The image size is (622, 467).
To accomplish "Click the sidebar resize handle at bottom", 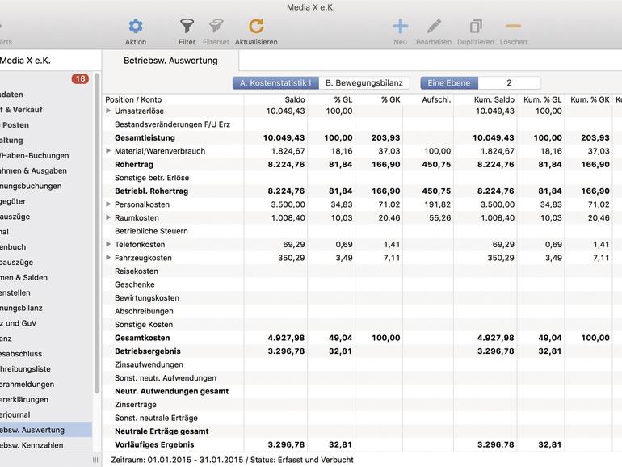I will (x=95, y=460).
